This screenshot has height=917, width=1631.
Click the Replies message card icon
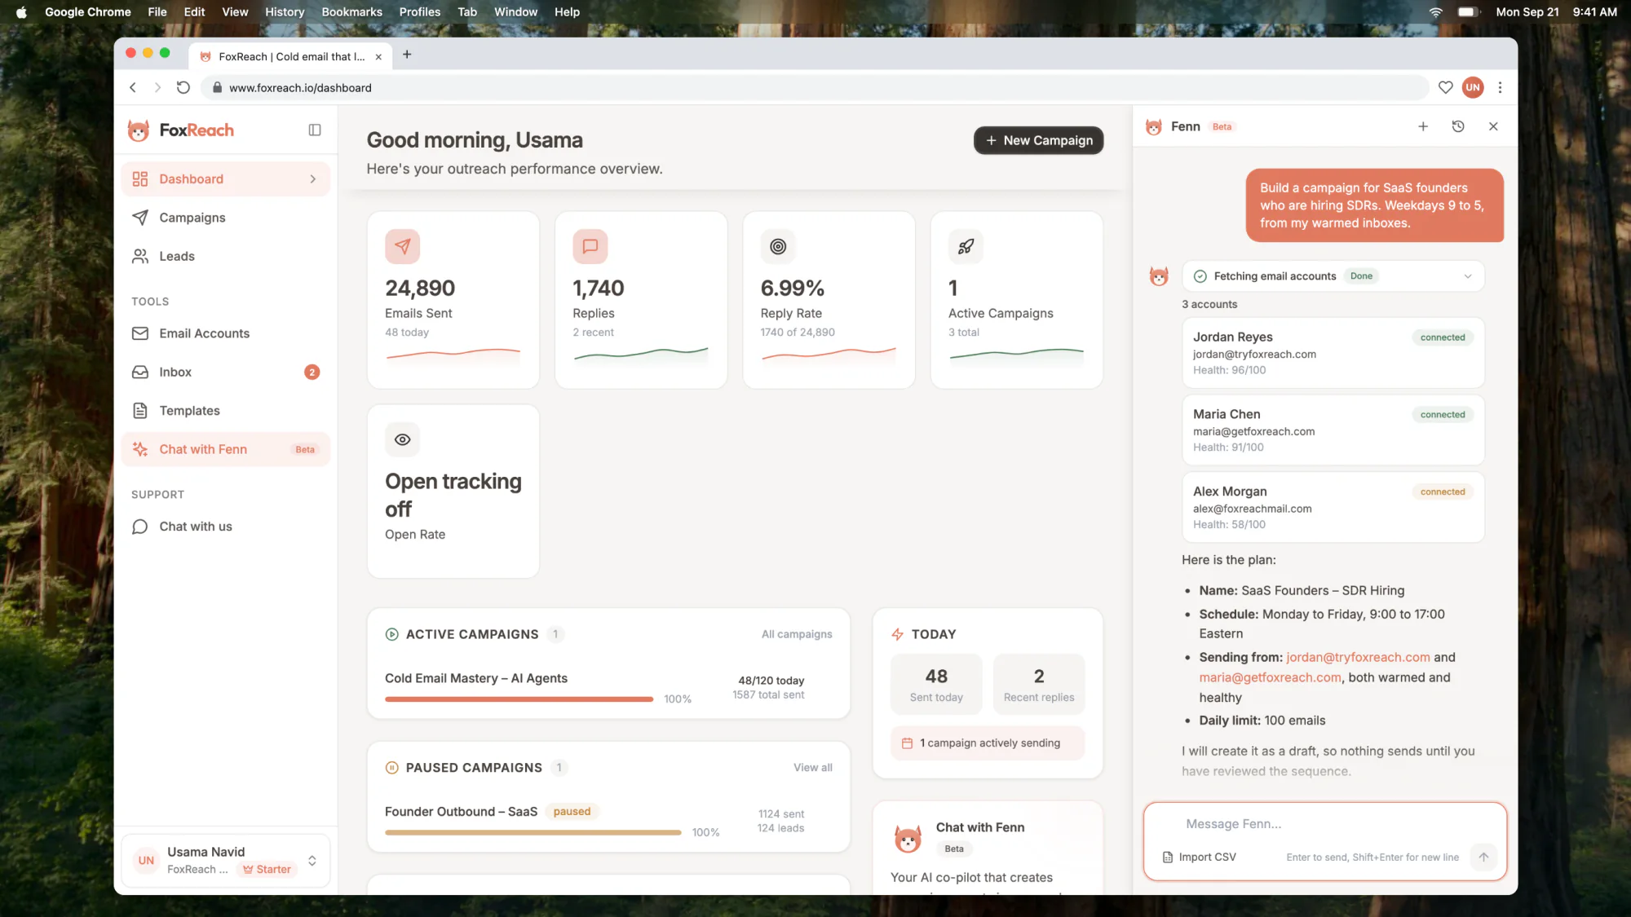tap(590, 246)
